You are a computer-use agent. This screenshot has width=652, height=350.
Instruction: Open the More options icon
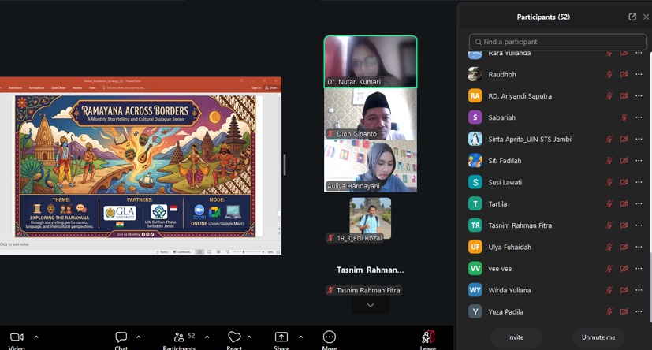[x=329, y=337]
